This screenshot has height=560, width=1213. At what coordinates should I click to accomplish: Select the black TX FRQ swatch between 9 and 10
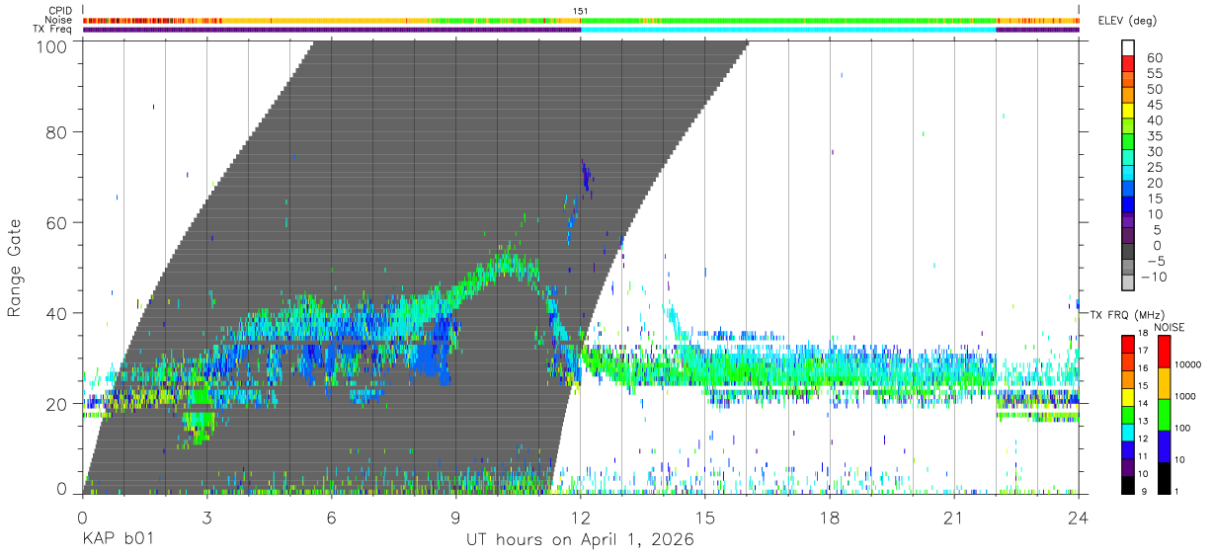click(1128, 484)
